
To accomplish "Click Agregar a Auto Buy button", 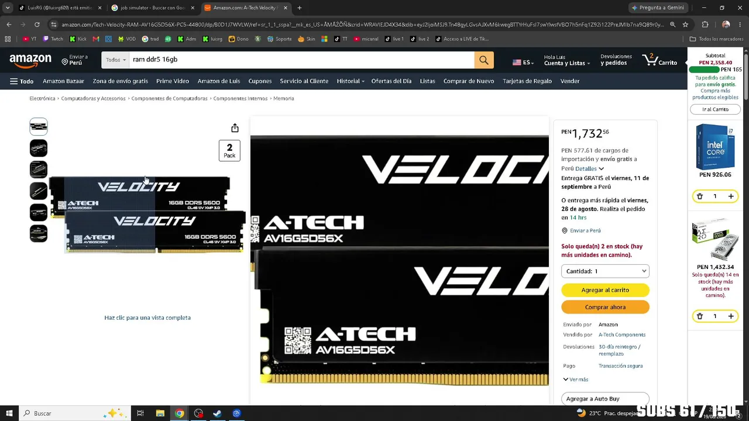I will (605, 399).
